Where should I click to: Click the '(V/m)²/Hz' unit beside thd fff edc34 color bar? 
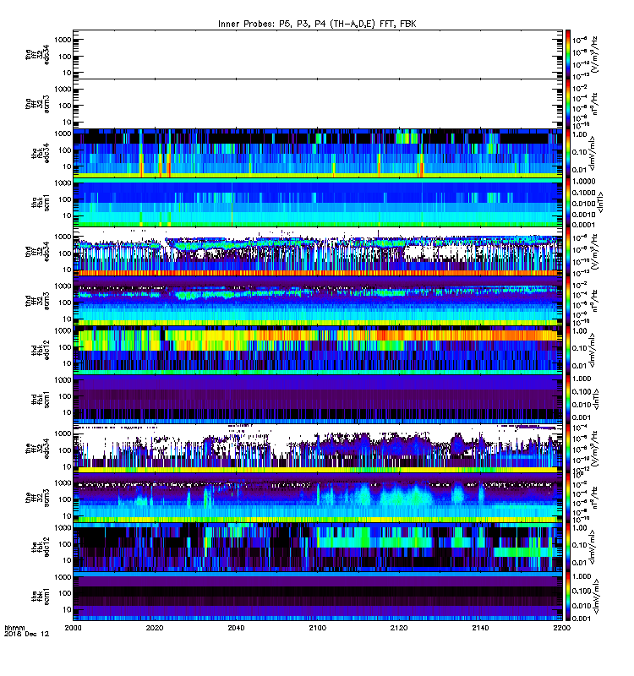(x=595, y=251)
